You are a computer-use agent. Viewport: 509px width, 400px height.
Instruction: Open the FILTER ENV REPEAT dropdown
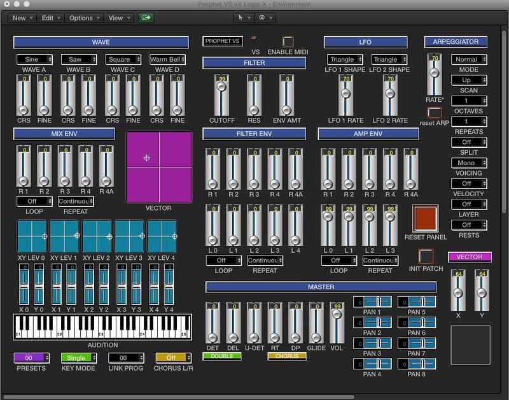(x=265, y=261)
